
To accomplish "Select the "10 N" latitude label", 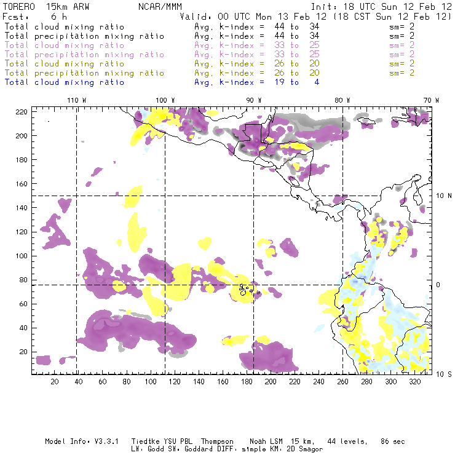I will click(x=444, y=196).
